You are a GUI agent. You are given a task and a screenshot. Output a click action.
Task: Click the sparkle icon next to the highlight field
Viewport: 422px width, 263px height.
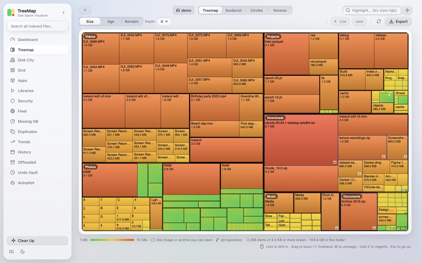(407, 10)
